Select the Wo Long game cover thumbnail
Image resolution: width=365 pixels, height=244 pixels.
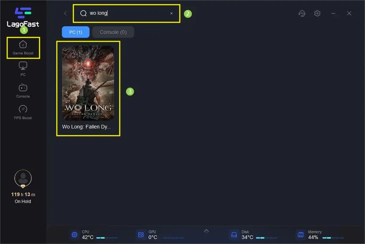[x=88, y=83]
